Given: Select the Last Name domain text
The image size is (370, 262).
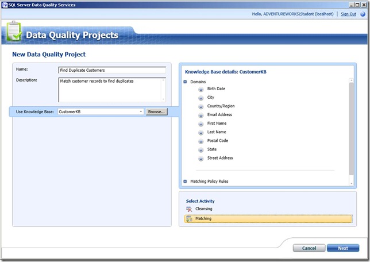Looking at the screenshot, I should tap(217, 132).
